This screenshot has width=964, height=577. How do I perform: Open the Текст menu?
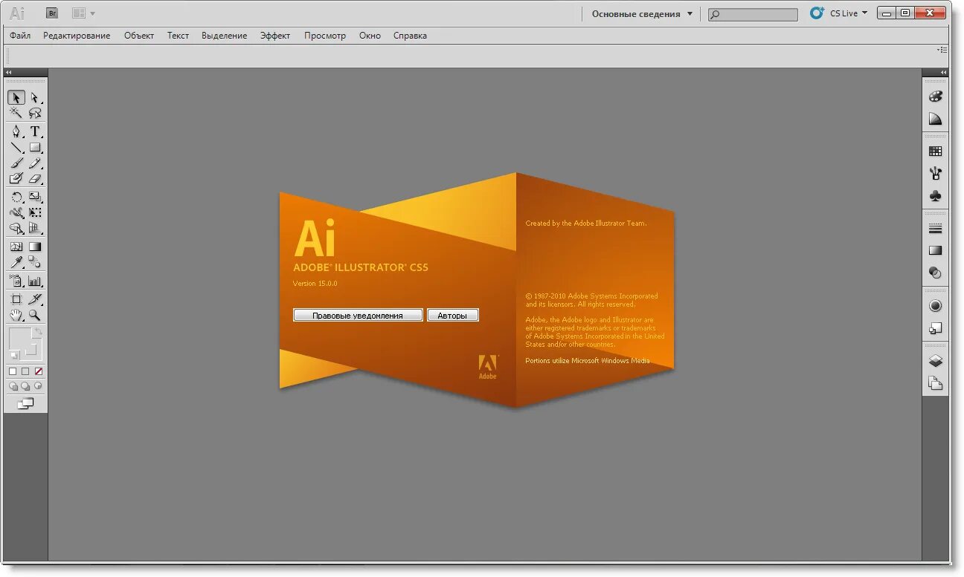tap(178, 36)
